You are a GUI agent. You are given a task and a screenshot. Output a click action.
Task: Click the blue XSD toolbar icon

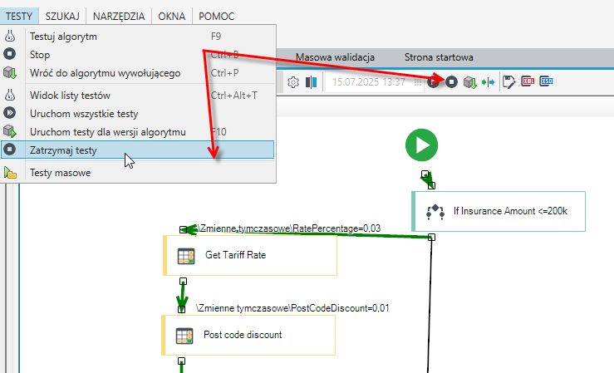click(546, 81)
